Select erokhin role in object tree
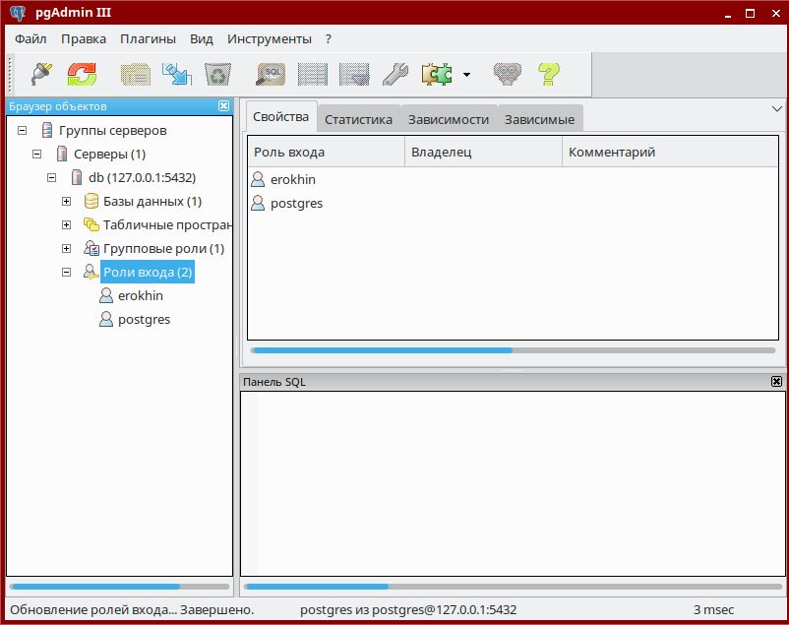The width and height of the screenshot is (789, 625). [141, 295]
